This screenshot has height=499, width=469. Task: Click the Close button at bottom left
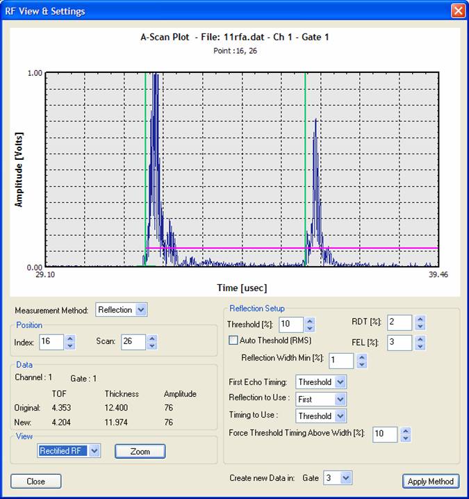[36, 481]
